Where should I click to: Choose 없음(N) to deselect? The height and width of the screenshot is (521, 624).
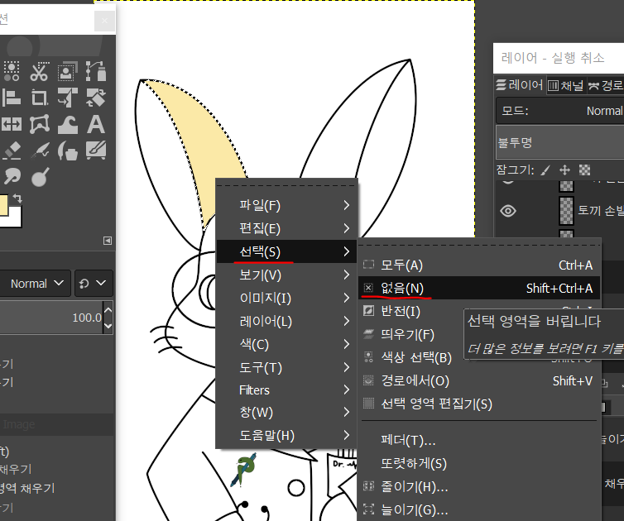coord(478,288)
